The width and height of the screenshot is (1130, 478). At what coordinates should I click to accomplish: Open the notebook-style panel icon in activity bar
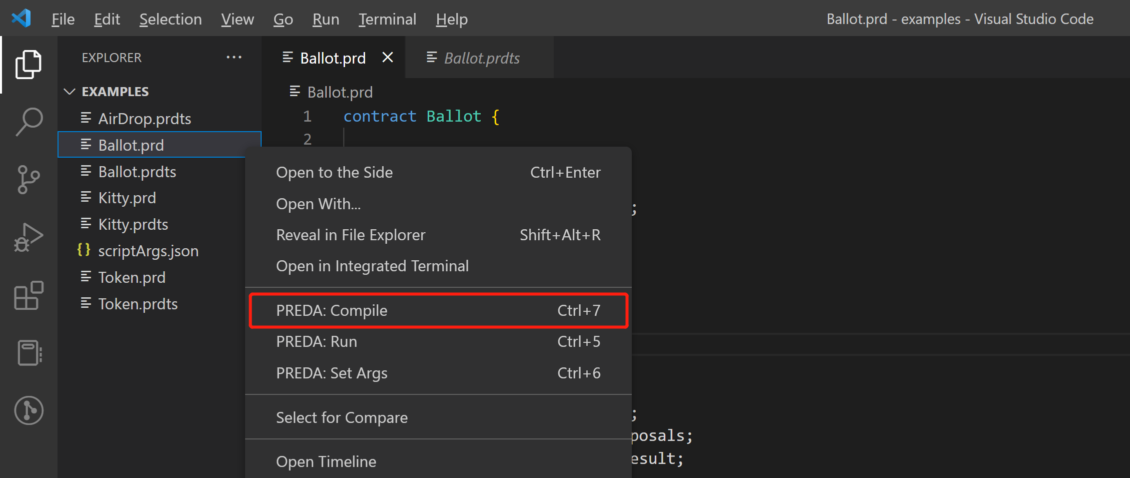30,353
